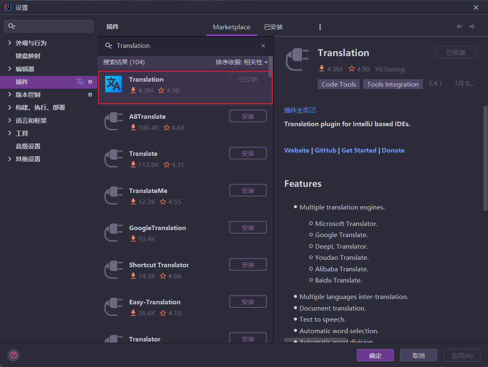Click the Yii.Guxing vendor name
The image size is (488, 367).
[x=390, y=69]
